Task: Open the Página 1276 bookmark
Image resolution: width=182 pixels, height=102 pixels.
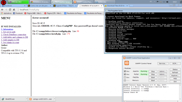Action: pyautogui.click(x=53, y=13)
